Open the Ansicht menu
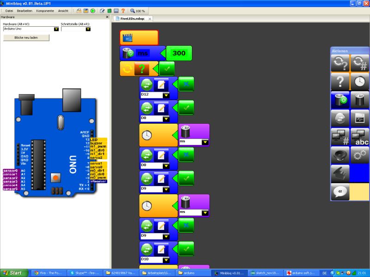Image resolution: width=370 pixels, height=277 pixels. tap(63, 11)
